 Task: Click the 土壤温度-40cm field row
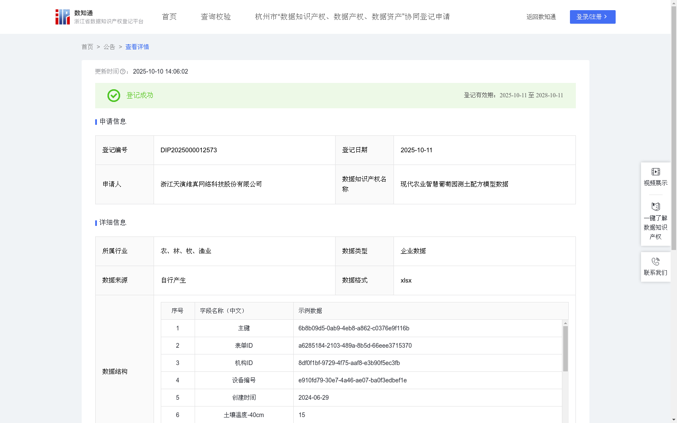click(362, 415)
